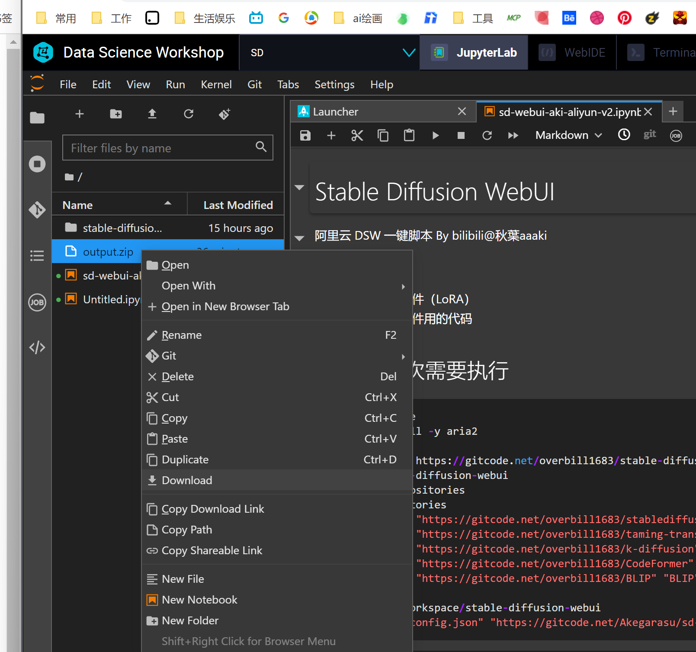Open the Kernel menu
The width and height of the screenshot is (696, 652).
coord(216,84)
